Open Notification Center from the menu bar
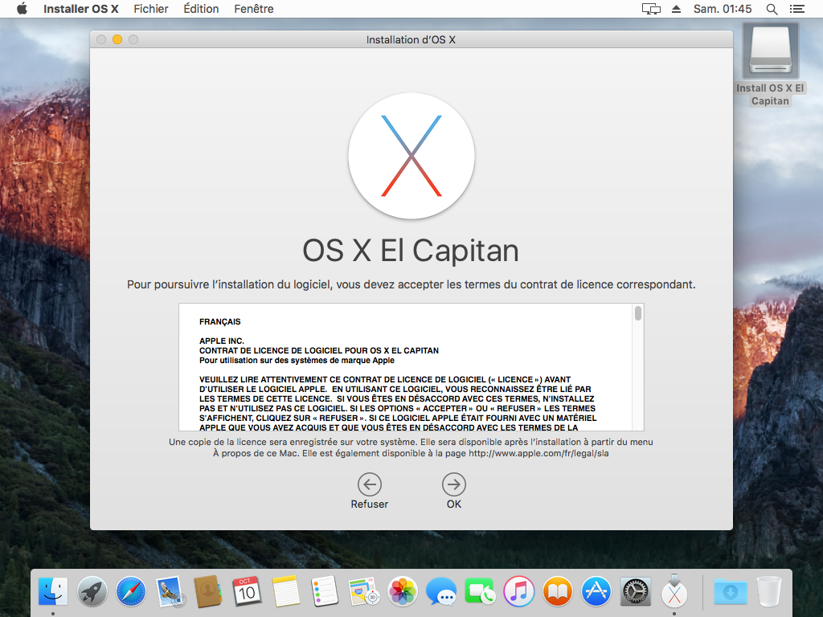This screenshot has height=617, width=823. 796,9
